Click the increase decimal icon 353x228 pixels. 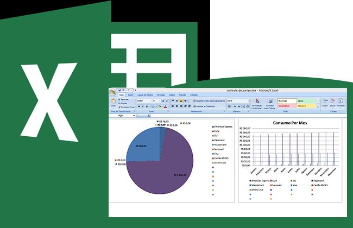tap(243, 106)
